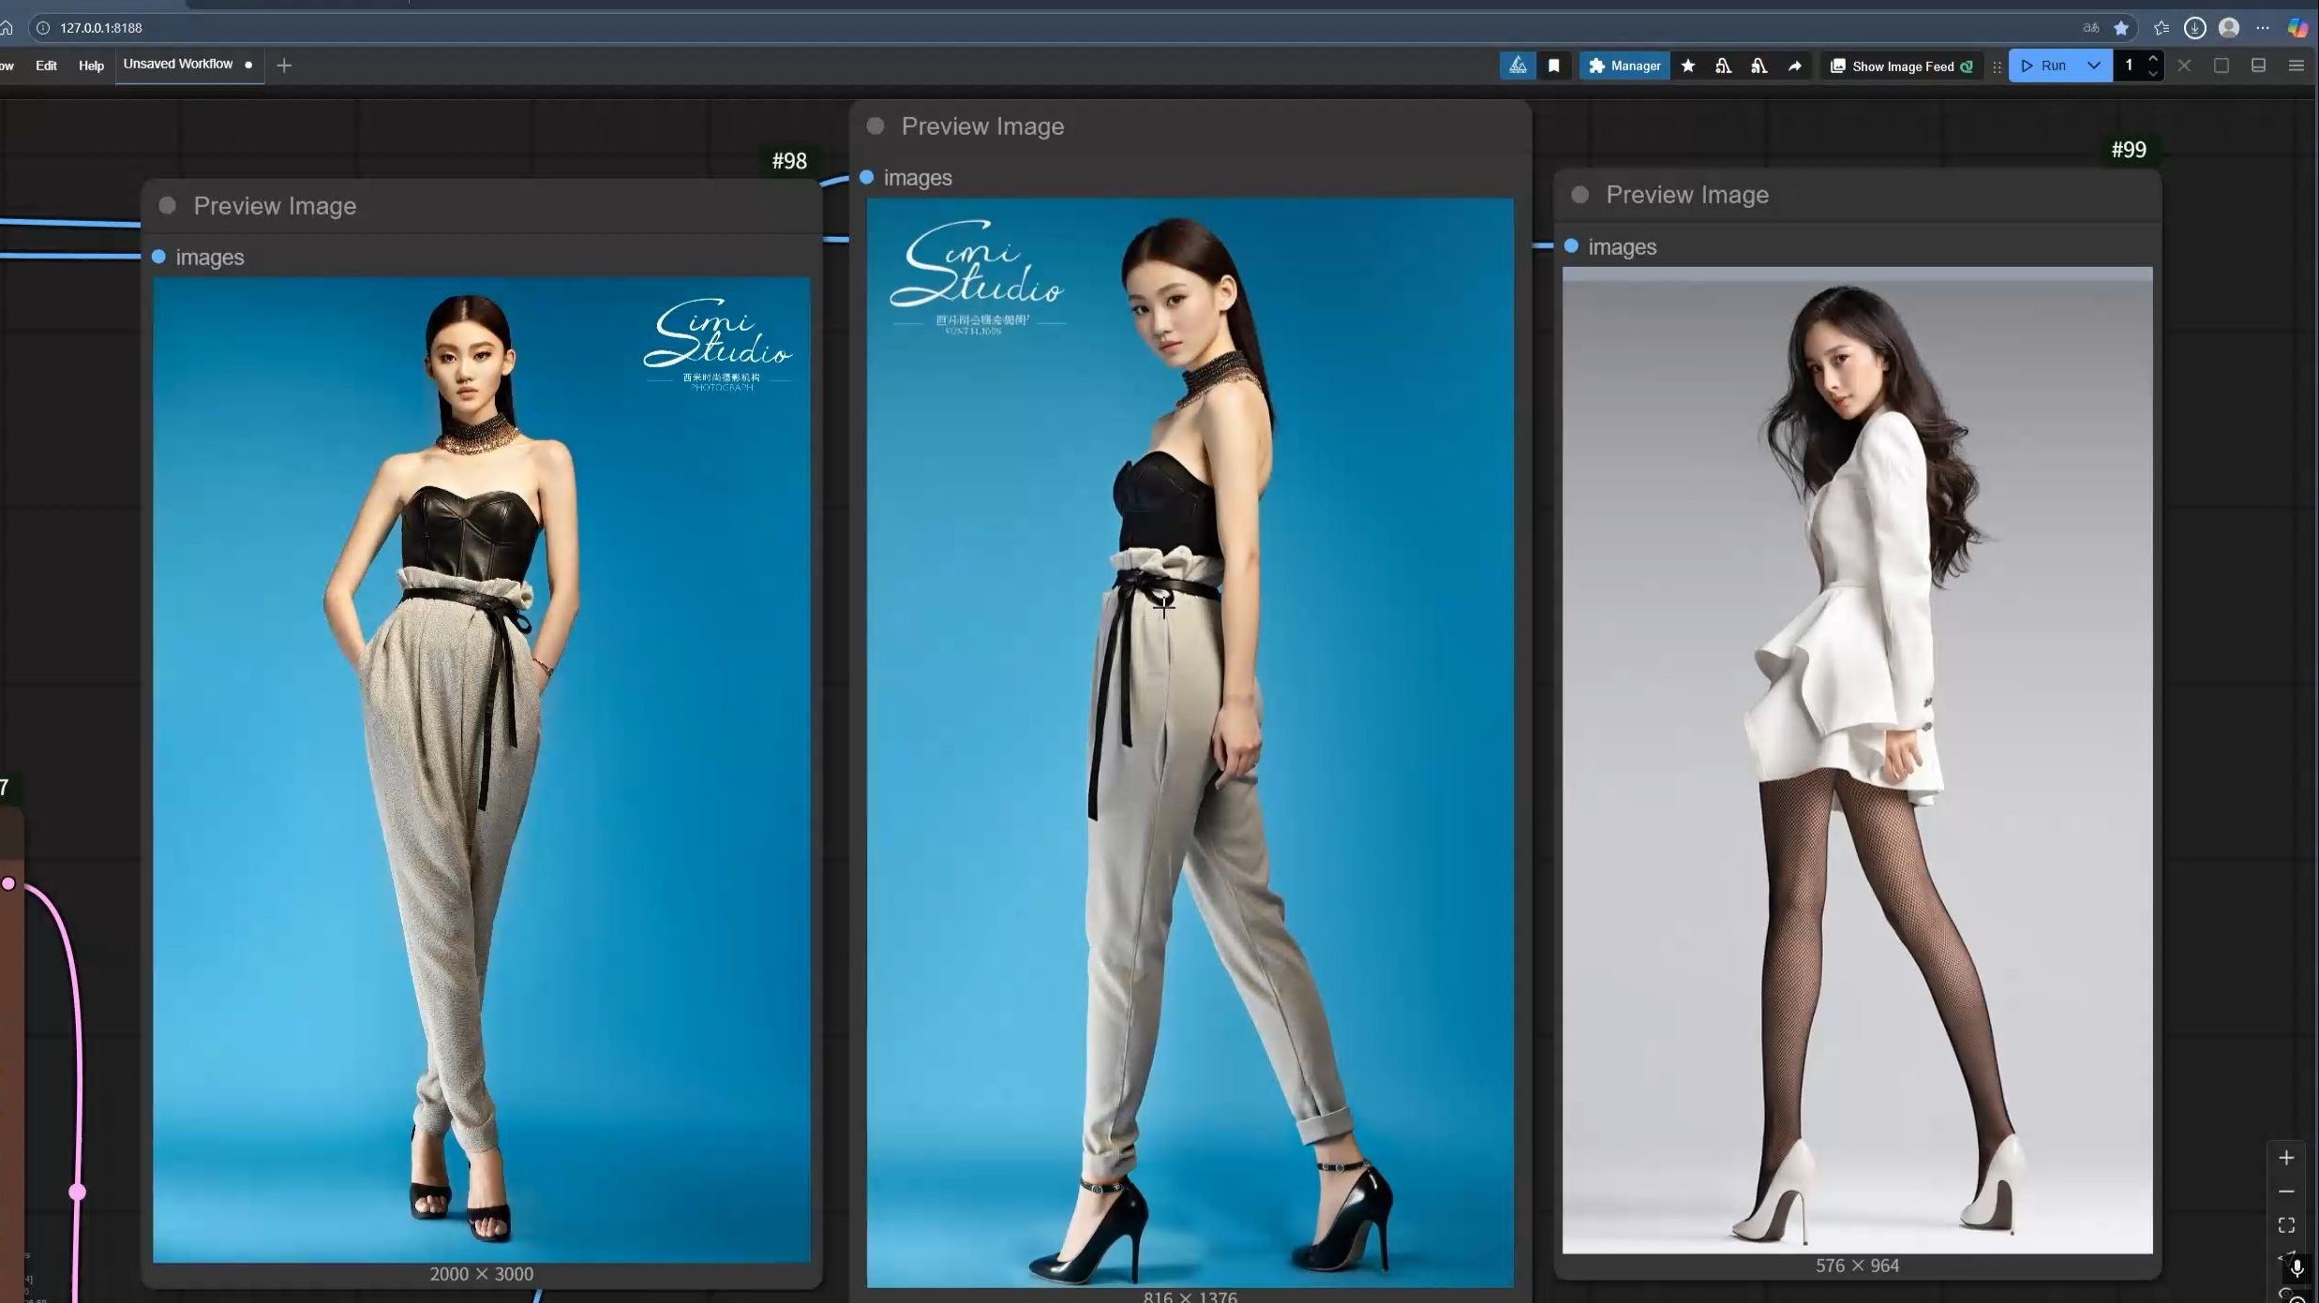Toggle collapse dot on middle Preview Image node
This screenshot has height=1303, width=2319.
(875, 126)
